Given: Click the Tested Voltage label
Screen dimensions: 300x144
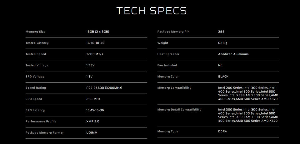Looking at the screenshot, I should (37, 65).
